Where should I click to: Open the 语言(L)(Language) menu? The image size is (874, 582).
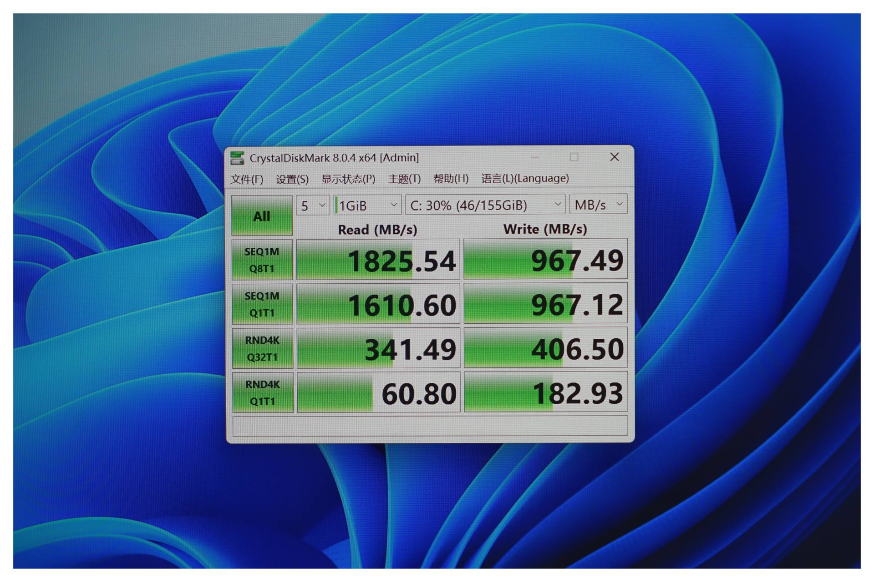tap(525, 179)
